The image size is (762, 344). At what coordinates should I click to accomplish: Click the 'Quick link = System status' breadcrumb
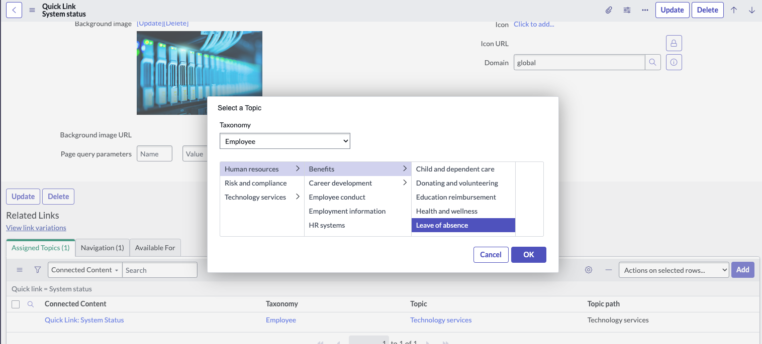pyautogui.click(x=52, y=289)
